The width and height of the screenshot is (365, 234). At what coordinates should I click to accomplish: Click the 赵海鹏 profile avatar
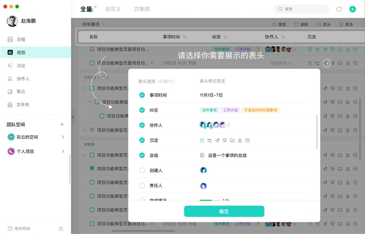(12, 21)
